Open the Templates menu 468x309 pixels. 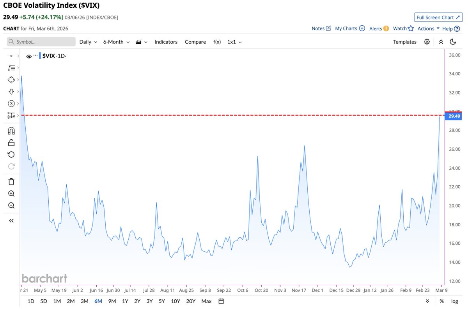(x=405, y=42)
